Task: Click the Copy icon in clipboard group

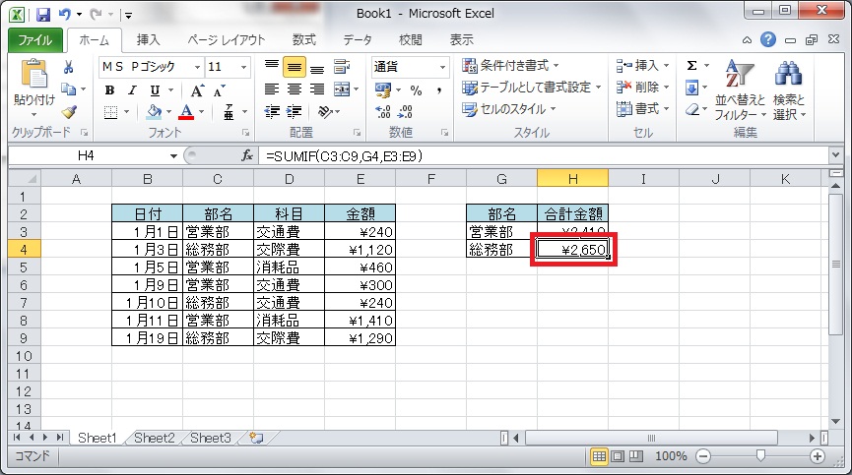Action: point(69,89)
